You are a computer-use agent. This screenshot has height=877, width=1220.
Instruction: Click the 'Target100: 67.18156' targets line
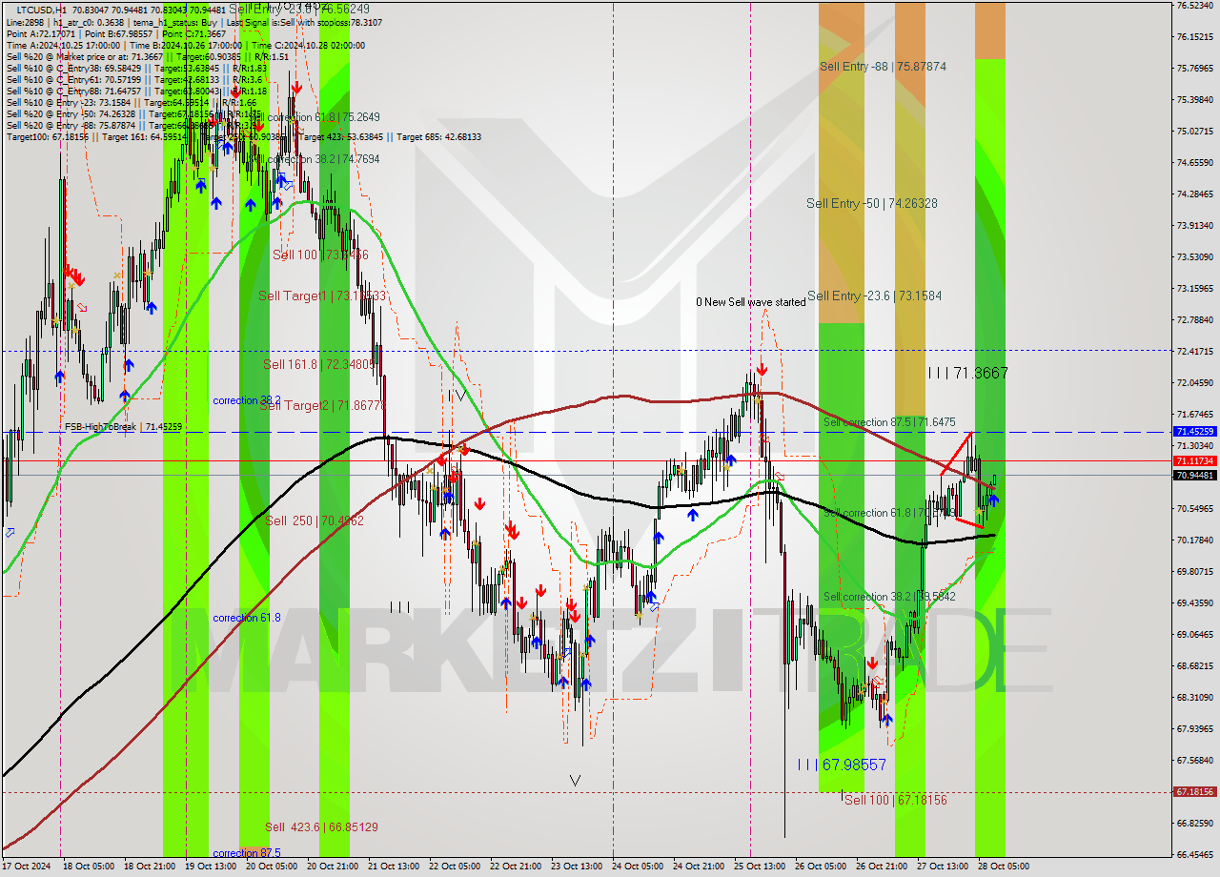click(x=243, y=137)
